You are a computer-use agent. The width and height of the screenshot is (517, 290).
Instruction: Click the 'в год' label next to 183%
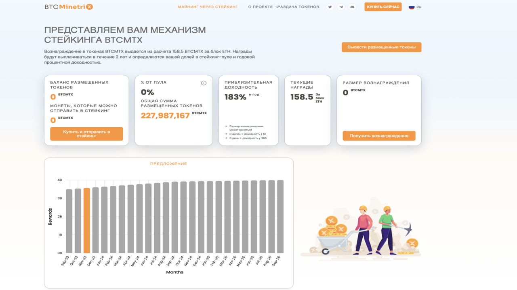click(254, 95)
